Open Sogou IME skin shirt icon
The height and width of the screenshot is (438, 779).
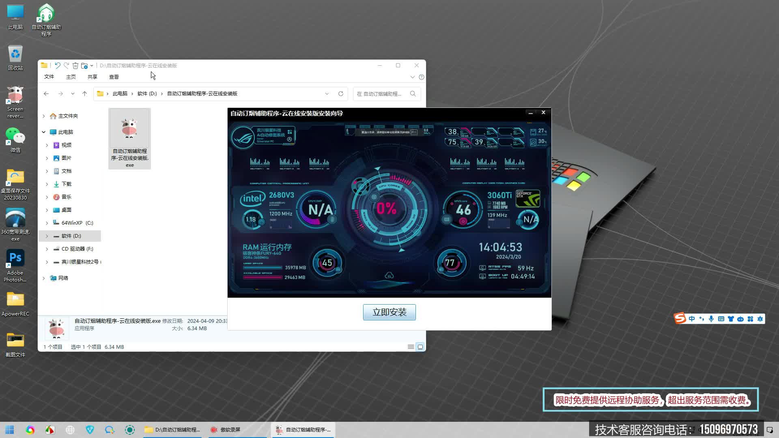click(x=731, y=319)
